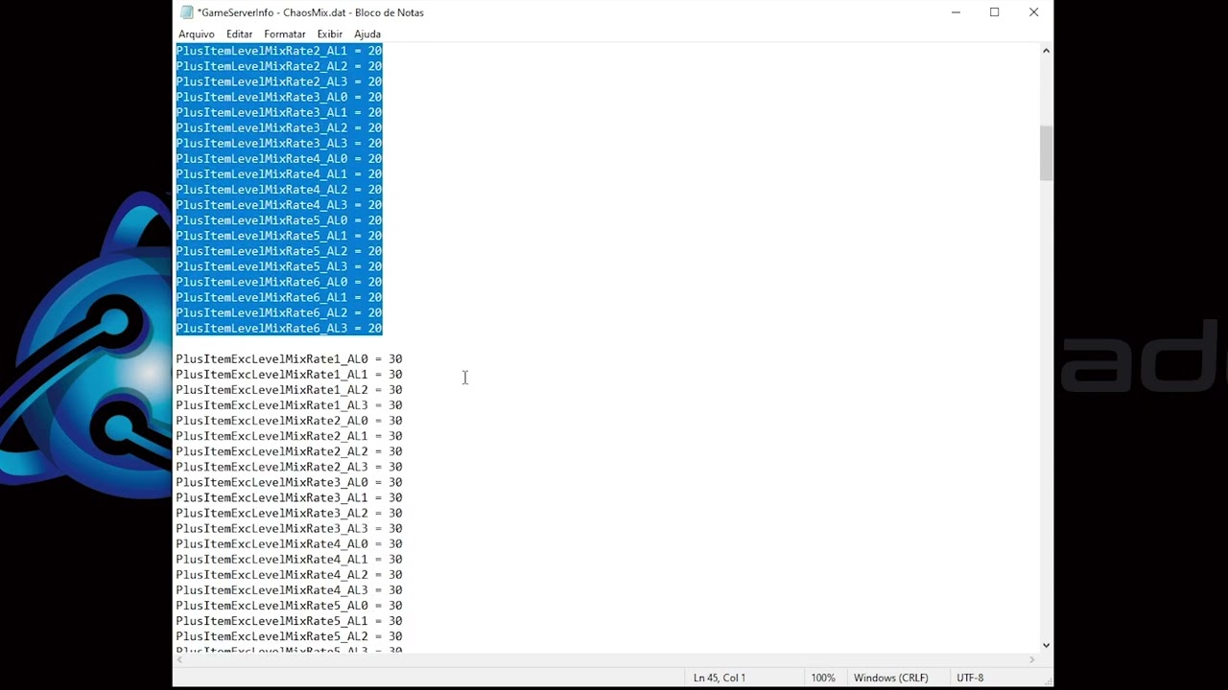The height and width of the screenshot is (690, 1228).
Task: Click line PlusItemExcLevelMixRate2_AL3 = 30
Action: [289, 467]
